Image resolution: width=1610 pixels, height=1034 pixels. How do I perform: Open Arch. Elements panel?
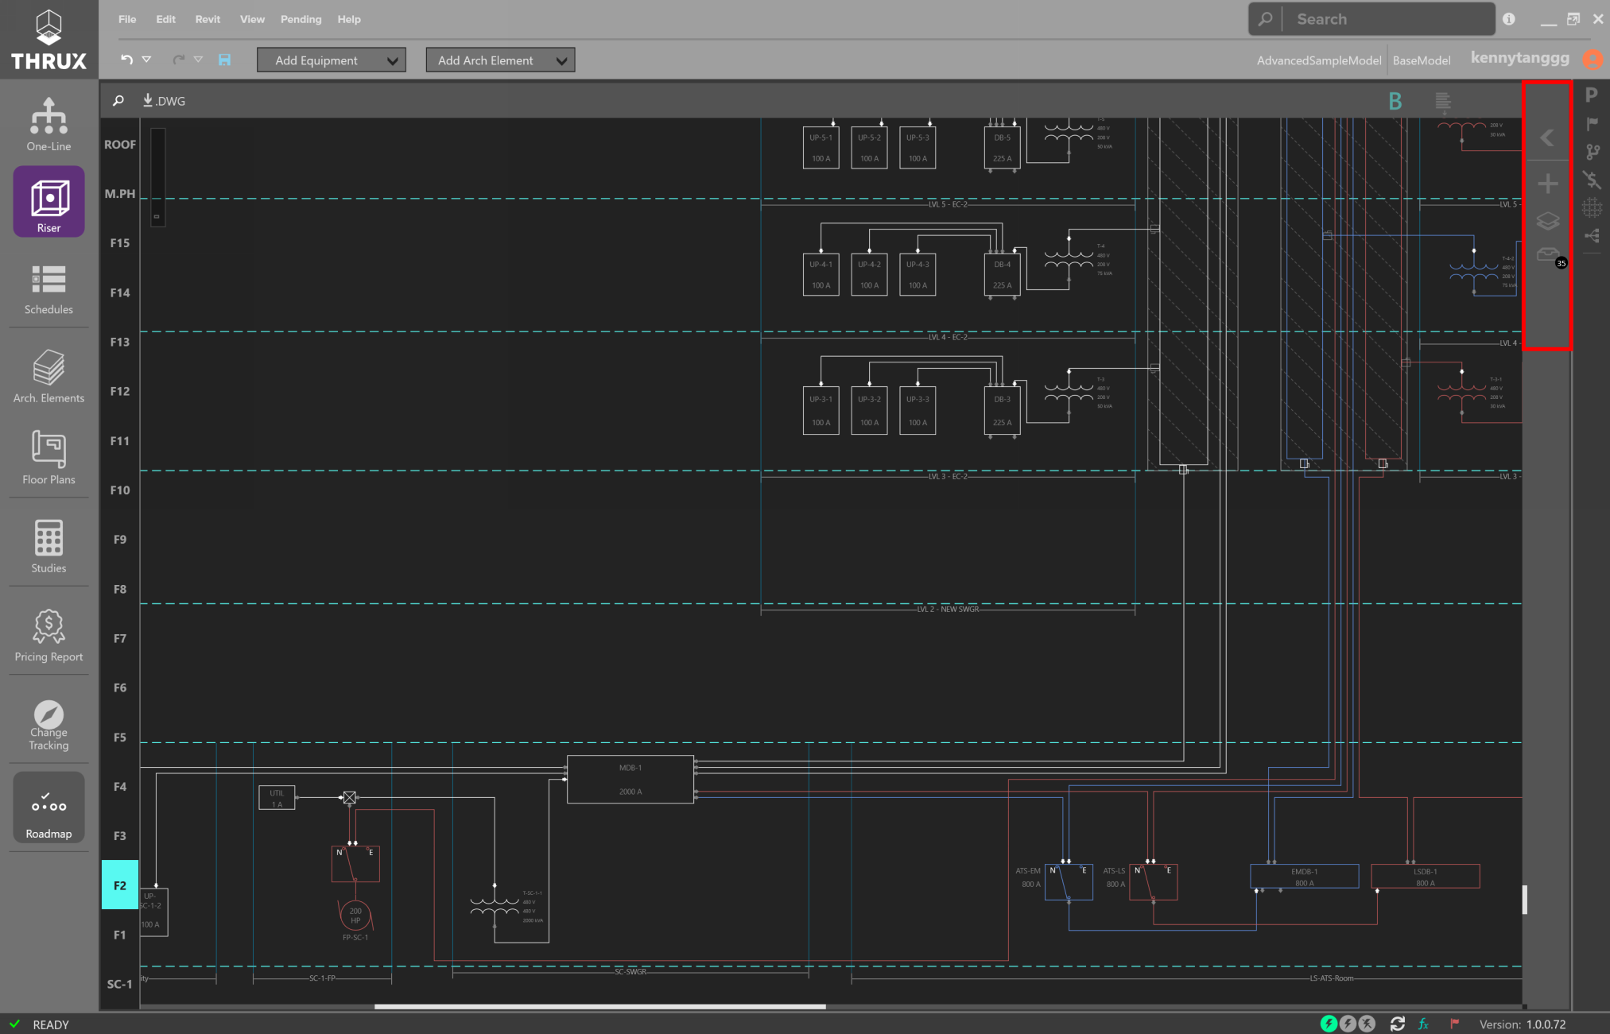coord(48,376)
